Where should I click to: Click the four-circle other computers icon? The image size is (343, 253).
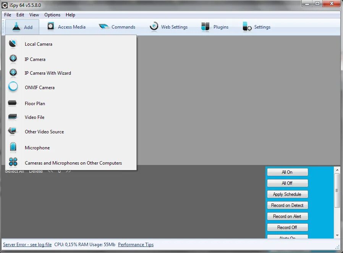(13, 162)
